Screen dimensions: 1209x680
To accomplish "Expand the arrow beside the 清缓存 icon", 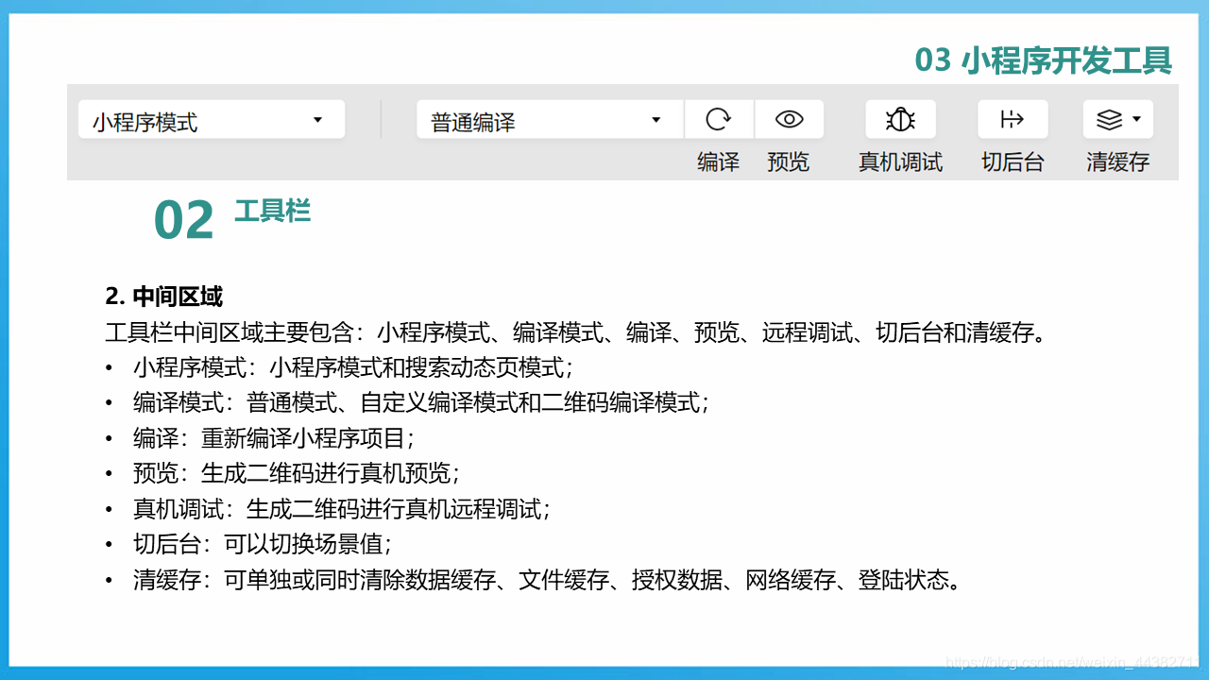I will (x=1136, y=119).
